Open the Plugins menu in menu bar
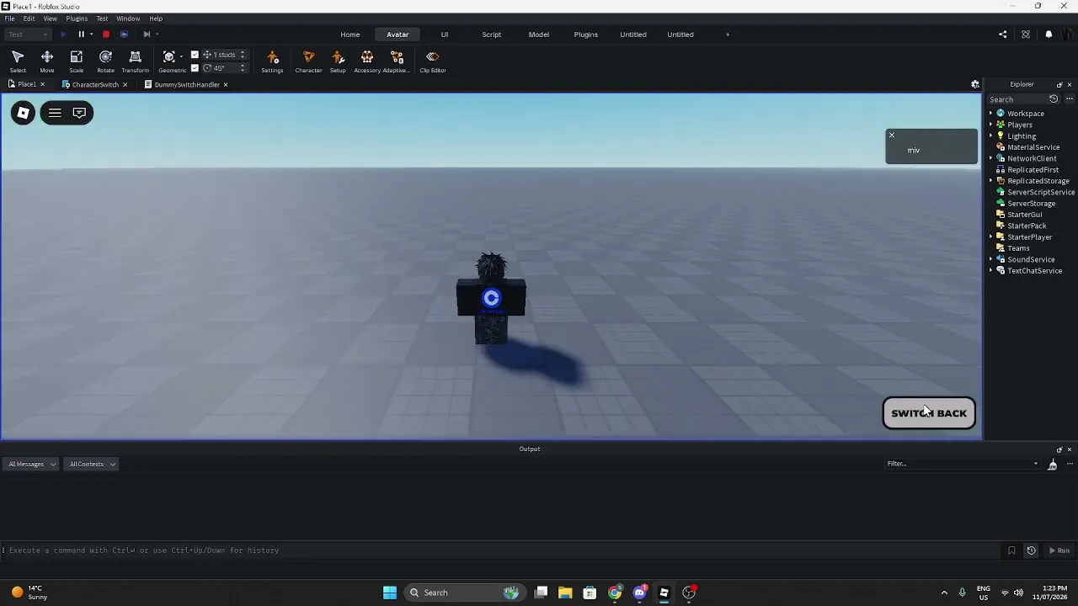Image resolution: width=1078 pixels, height=606 pixels. pos(77,19)
